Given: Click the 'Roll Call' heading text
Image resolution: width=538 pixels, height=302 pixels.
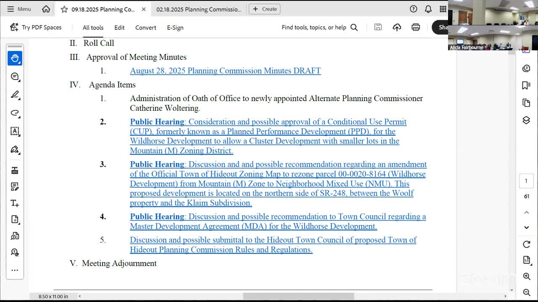Looking at the screenshot, I should tap(99, 43).
